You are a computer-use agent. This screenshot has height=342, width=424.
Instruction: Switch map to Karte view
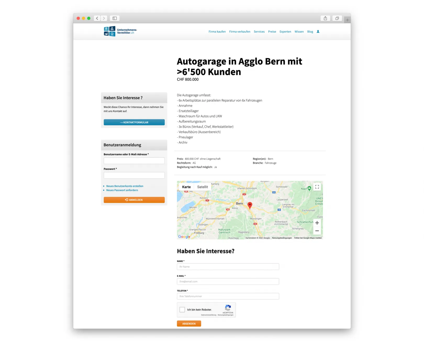pos(186,187)
